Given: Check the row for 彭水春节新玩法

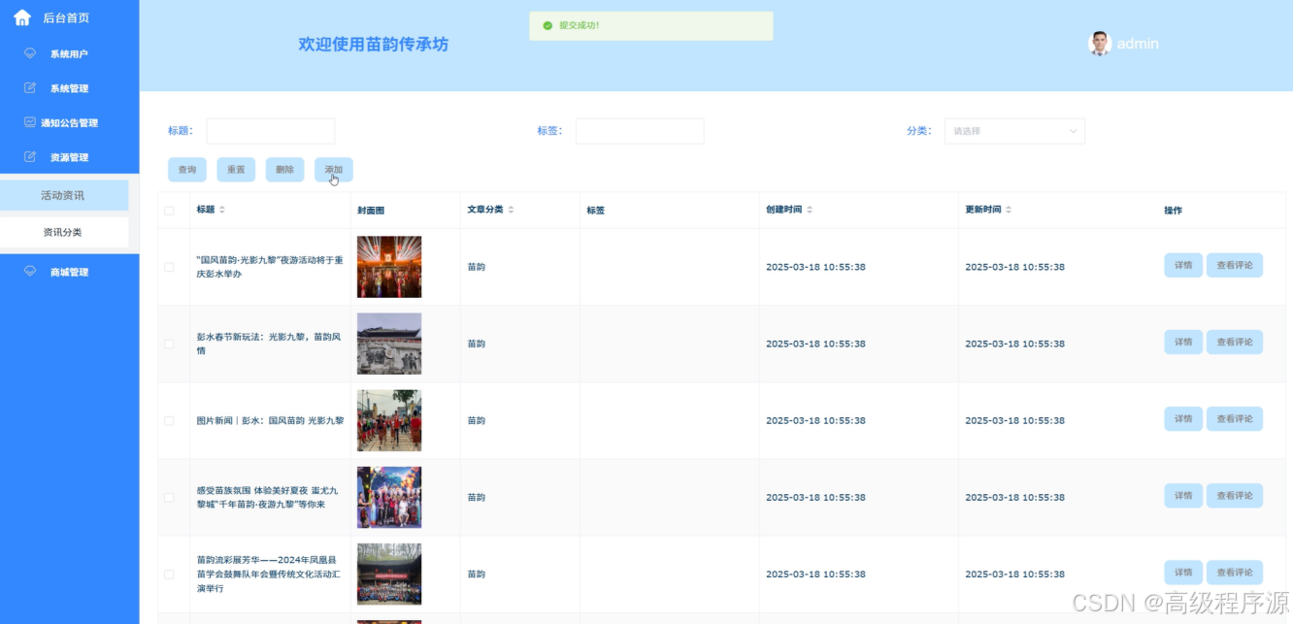Looking at the screenshot, I should [170, 344].
